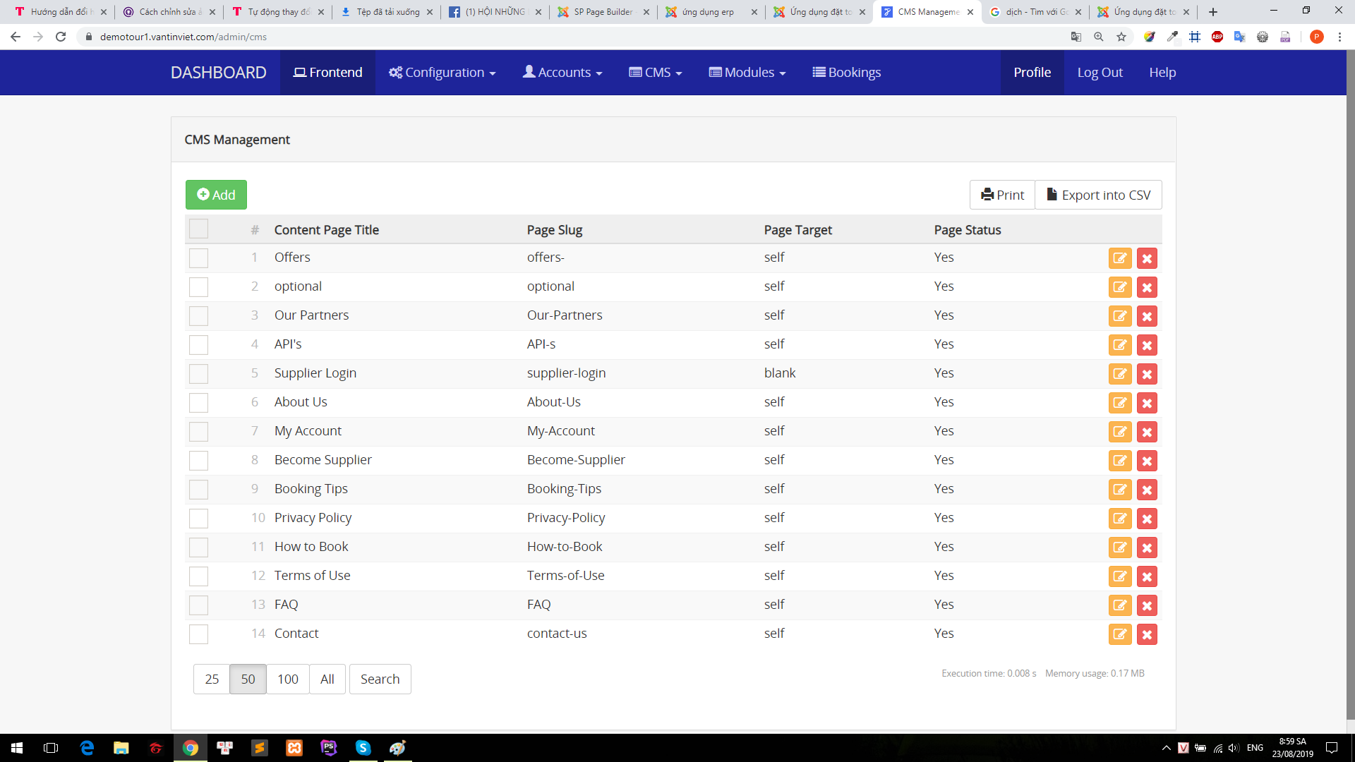The height and width of the screenshot is (762, 1355).
Task: Reload the browser page
Action: [x=61, y=37]
